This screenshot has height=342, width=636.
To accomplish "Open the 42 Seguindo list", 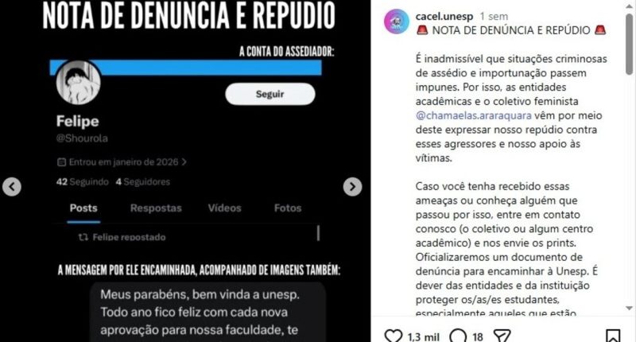I will tap(83, 182).
